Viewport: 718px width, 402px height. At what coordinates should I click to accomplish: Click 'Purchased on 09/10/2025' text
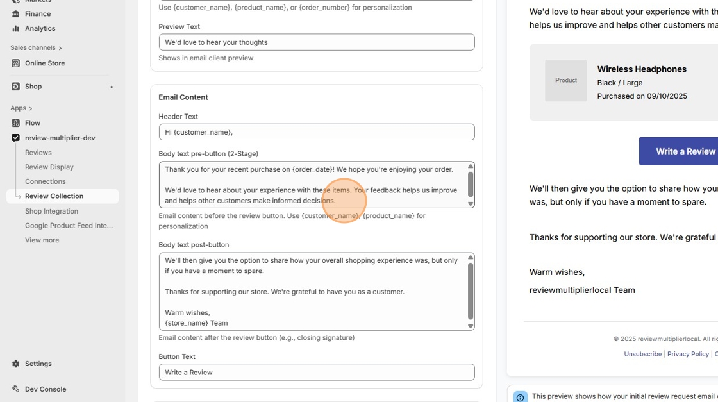click(x=642, y=96)
